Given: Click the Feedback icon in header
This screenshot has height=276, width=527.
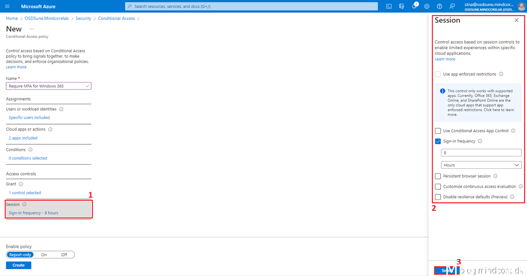Looking at the screenshot, I should tap(452, 6).
